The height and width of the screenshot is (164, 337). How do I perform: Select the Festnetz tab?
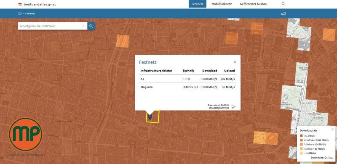(198, 4)
